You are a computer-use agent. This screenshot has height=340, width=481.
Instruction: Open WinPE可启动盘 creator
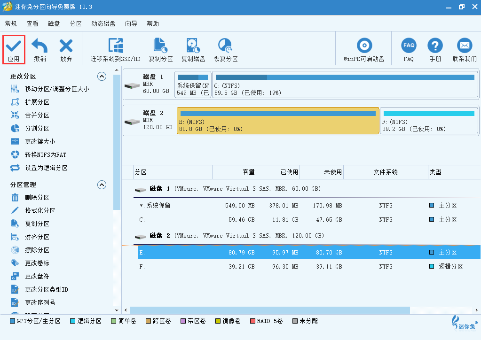364,50
